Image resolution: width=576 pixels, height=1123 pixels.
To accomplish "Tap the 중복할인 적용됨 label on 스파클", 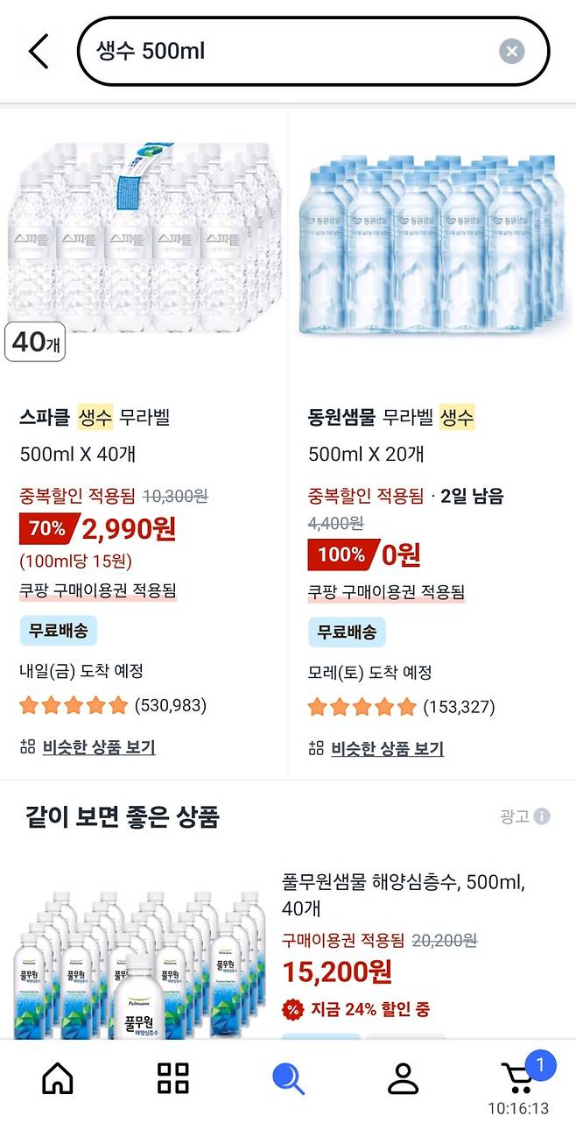I will tap(77, 494).
